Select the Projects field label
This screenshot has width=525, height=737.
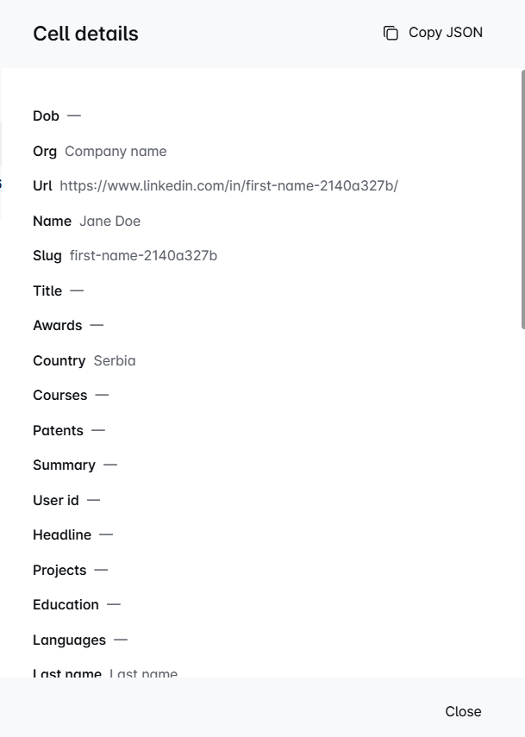coord(59,571)
